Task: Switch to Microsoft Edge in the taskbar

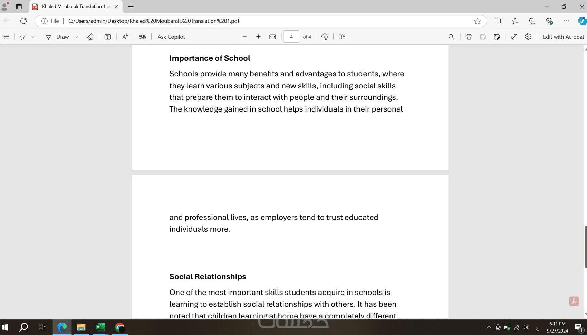Action: click(62, 327)
